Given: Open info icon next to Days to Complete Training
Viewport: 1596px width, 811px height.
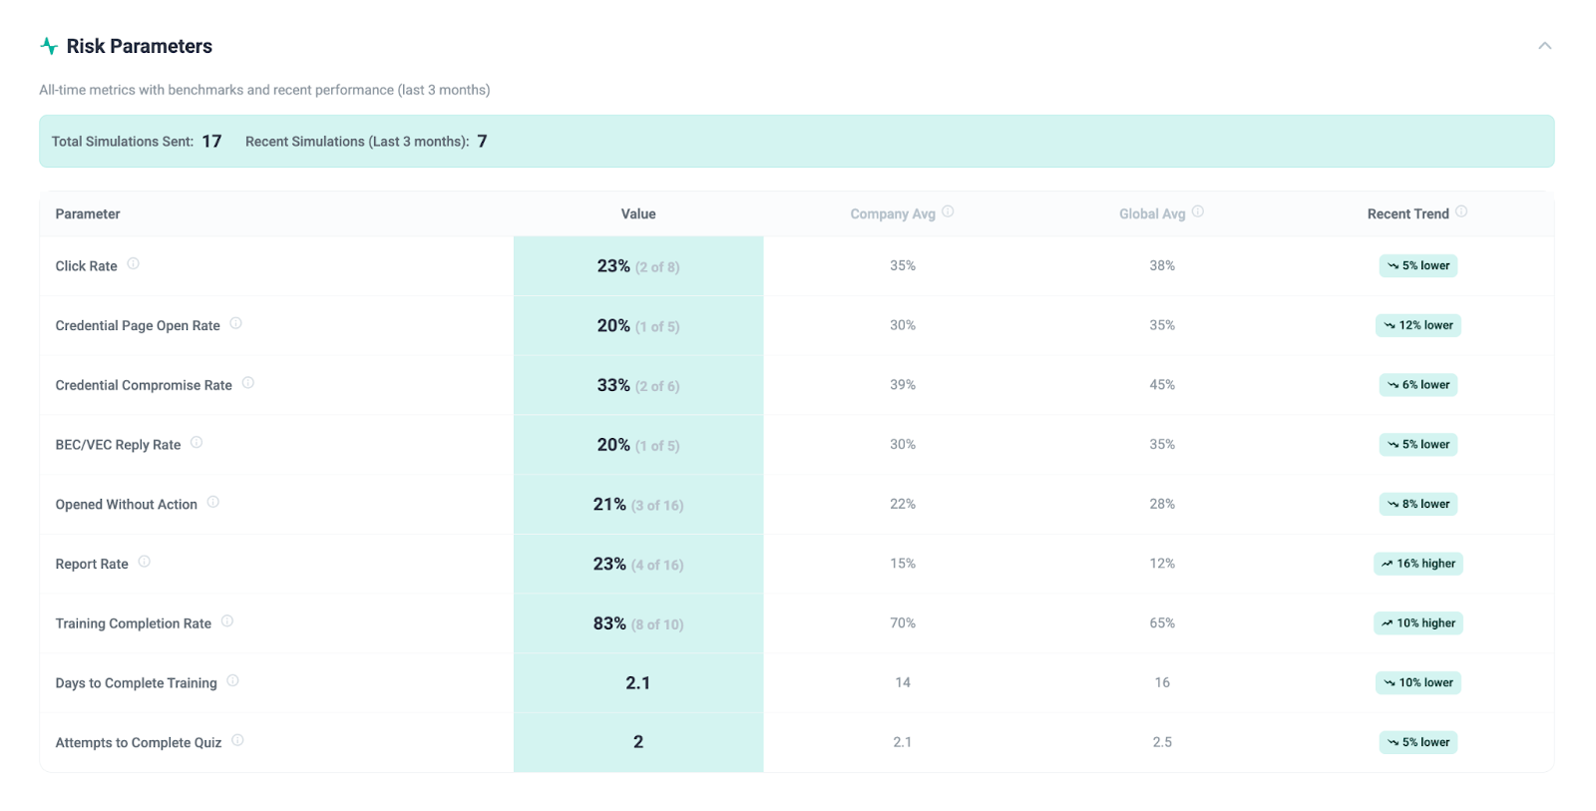Looking at the screenshot, I should tap(232, 681).
